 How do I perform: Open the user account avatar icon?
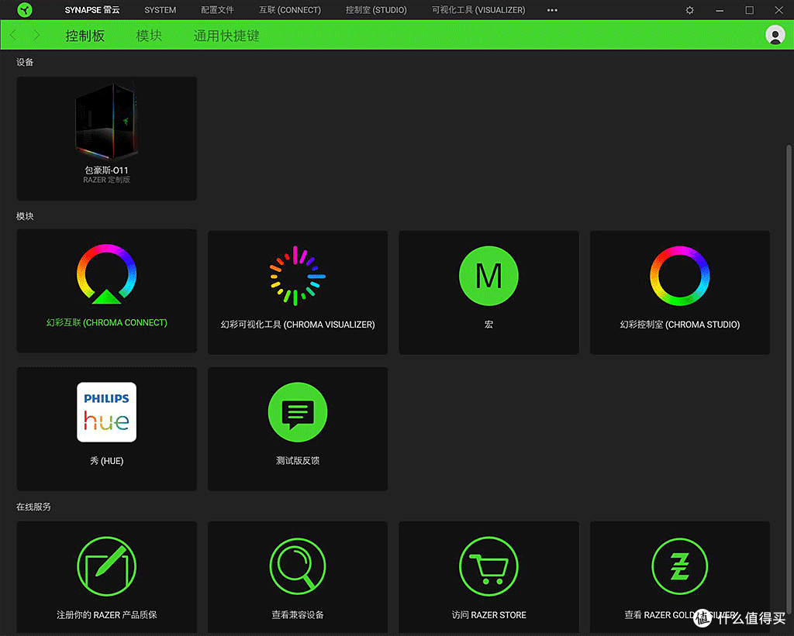coord(775,35)
